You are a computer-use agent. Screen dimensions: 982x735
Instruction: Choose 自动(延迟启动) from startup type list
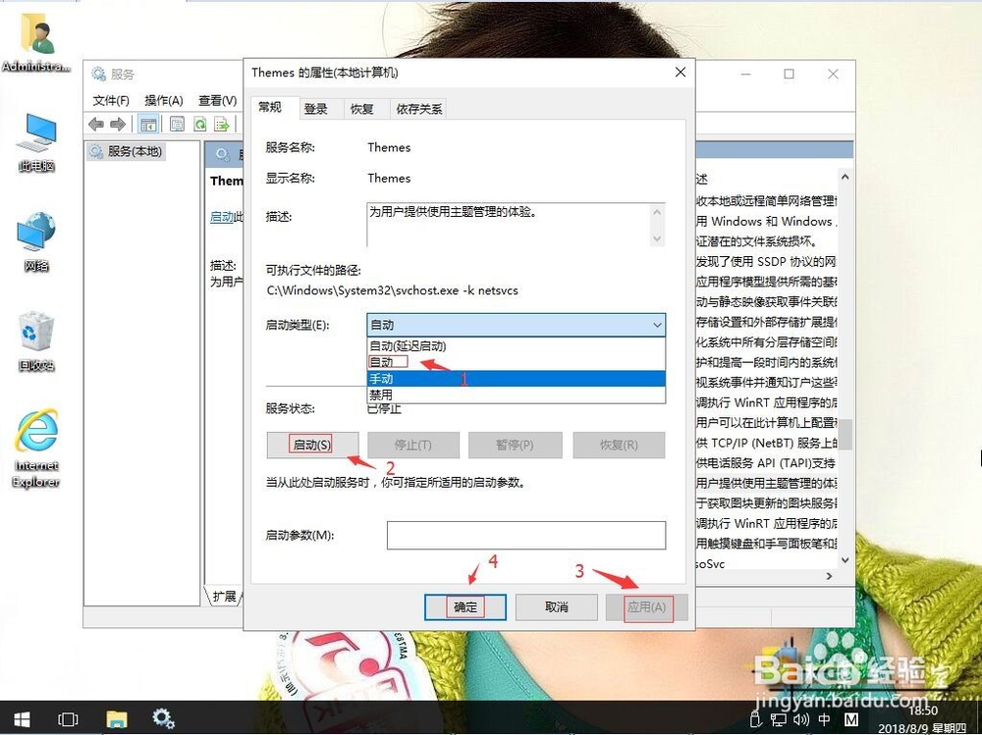517,346
